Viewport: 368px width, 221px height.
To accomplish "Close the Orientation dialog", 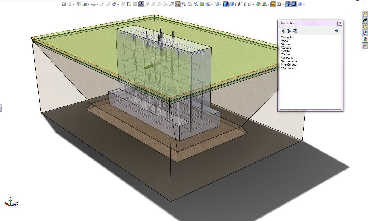I will [339, 23].
